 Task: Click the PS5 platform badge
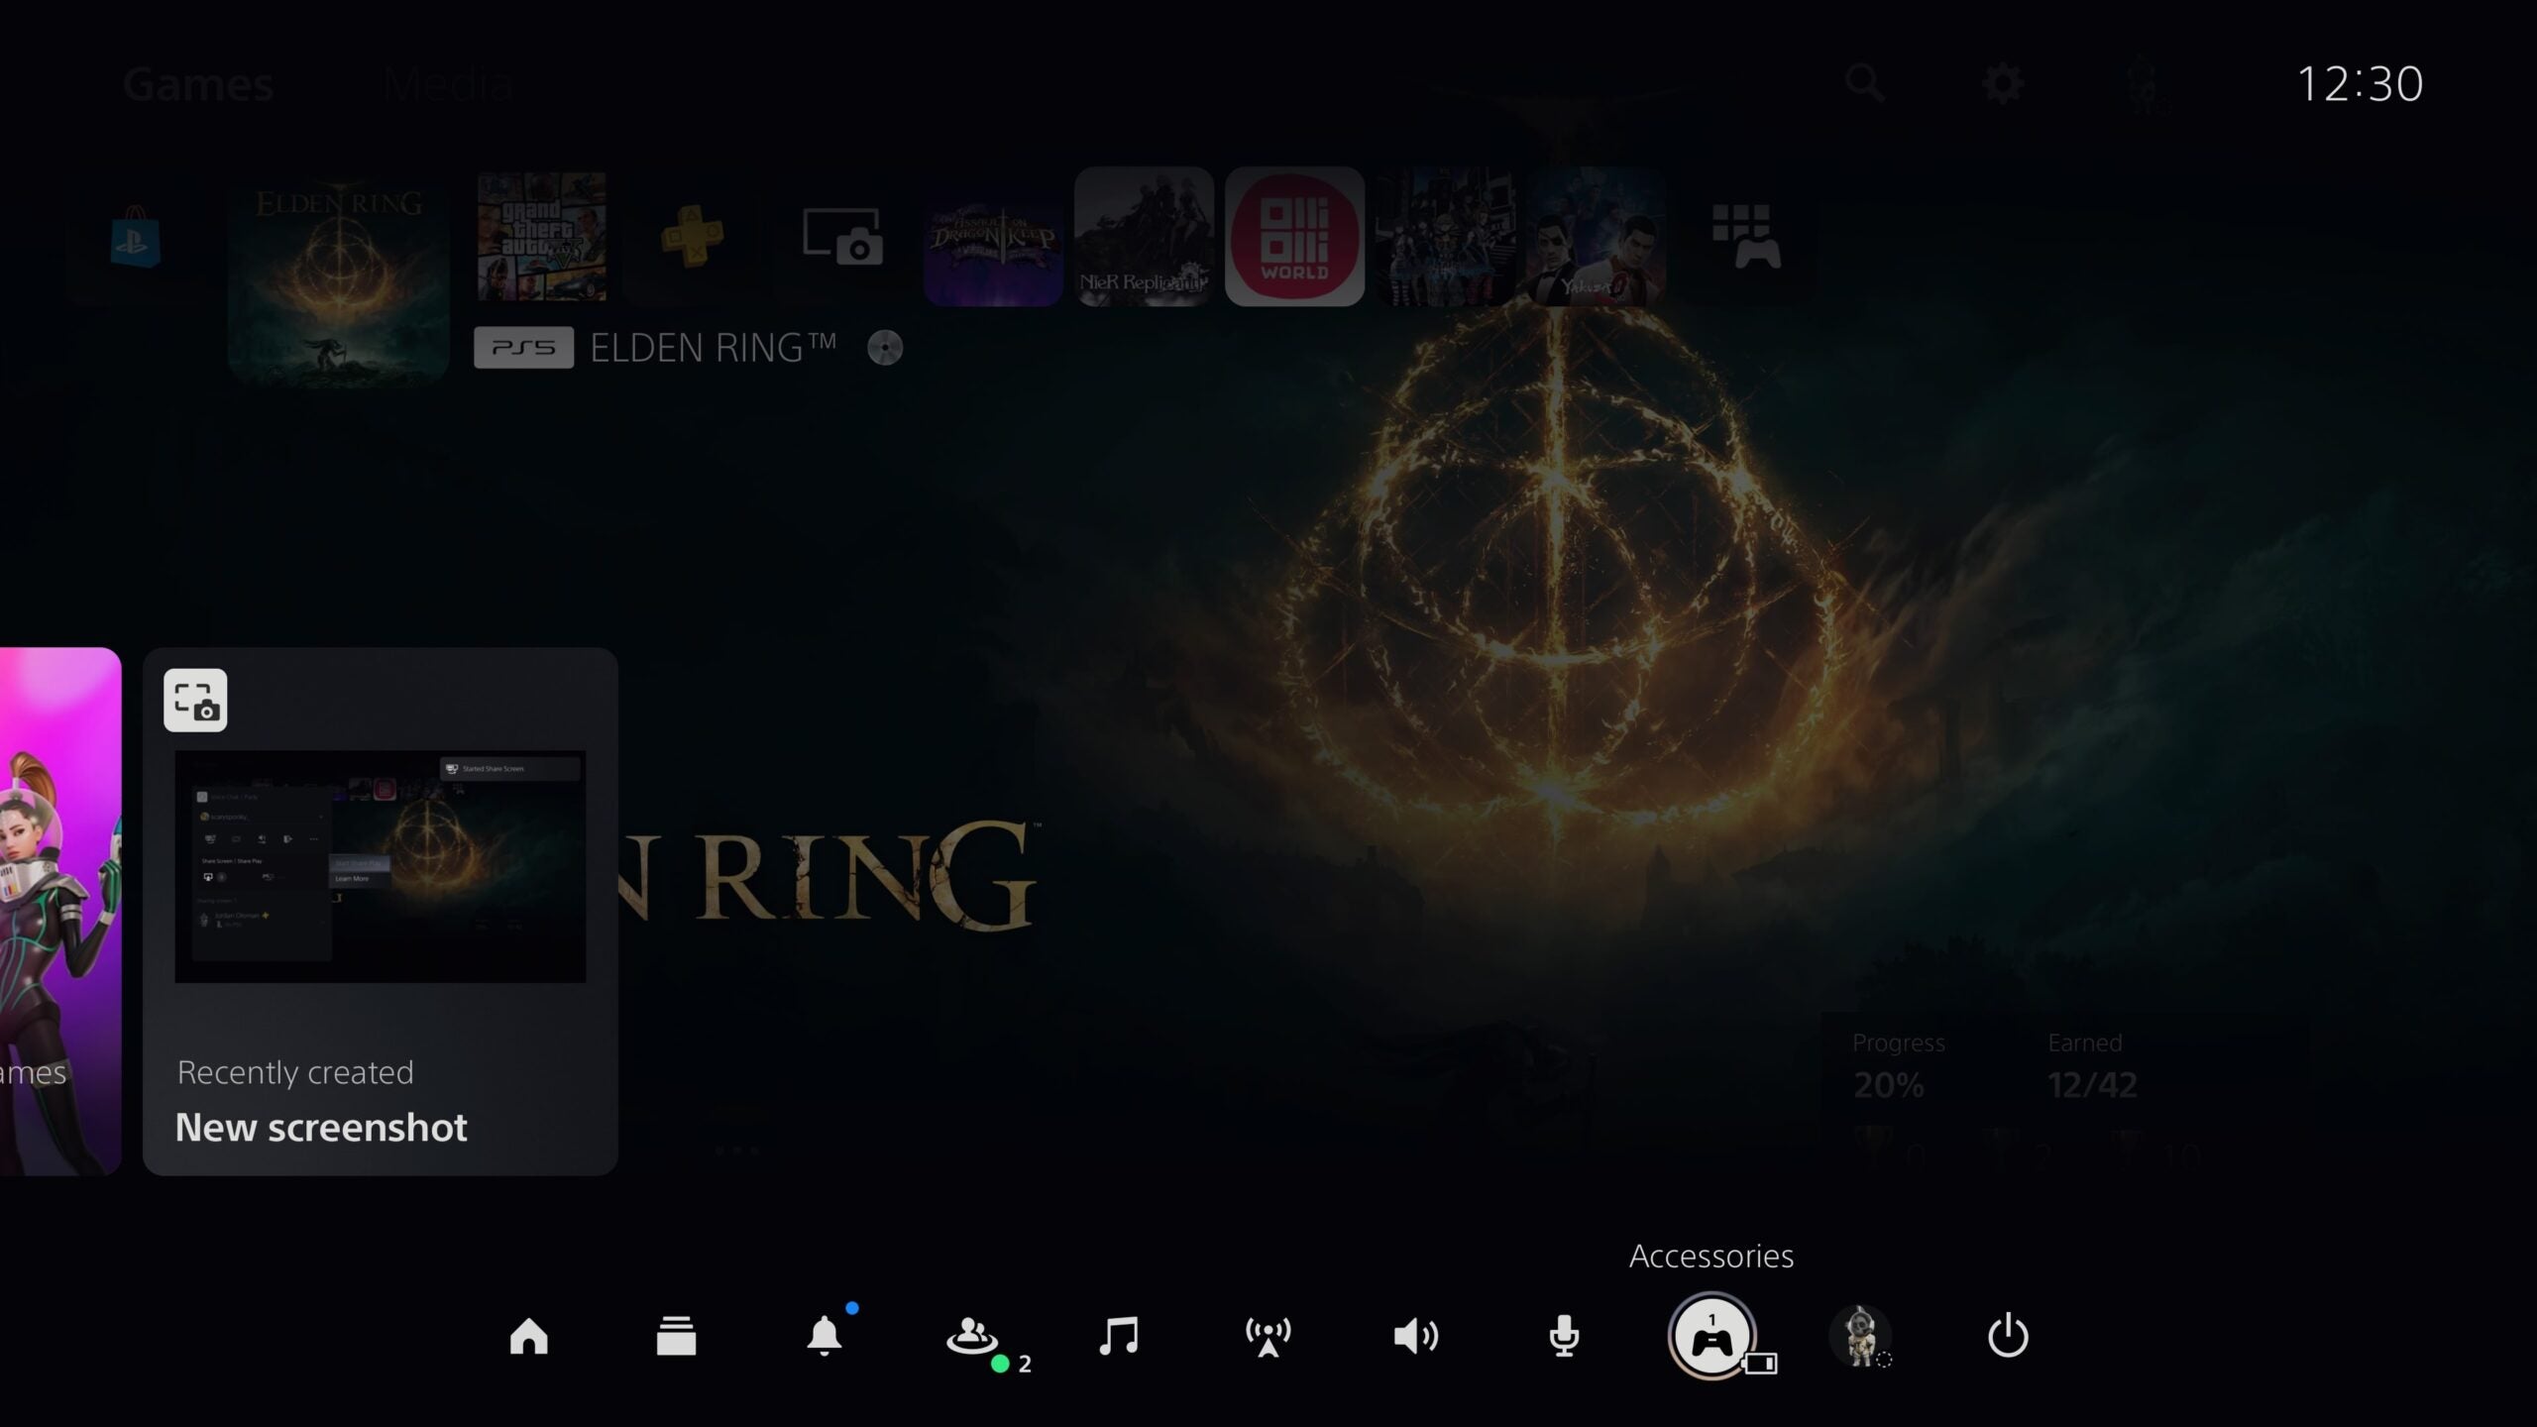coord(523,348)
